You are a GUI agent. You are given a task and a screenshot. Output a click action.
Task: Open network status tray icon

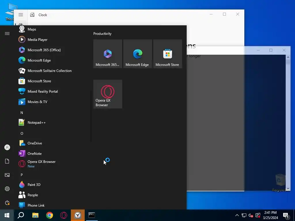pos(244,215)
